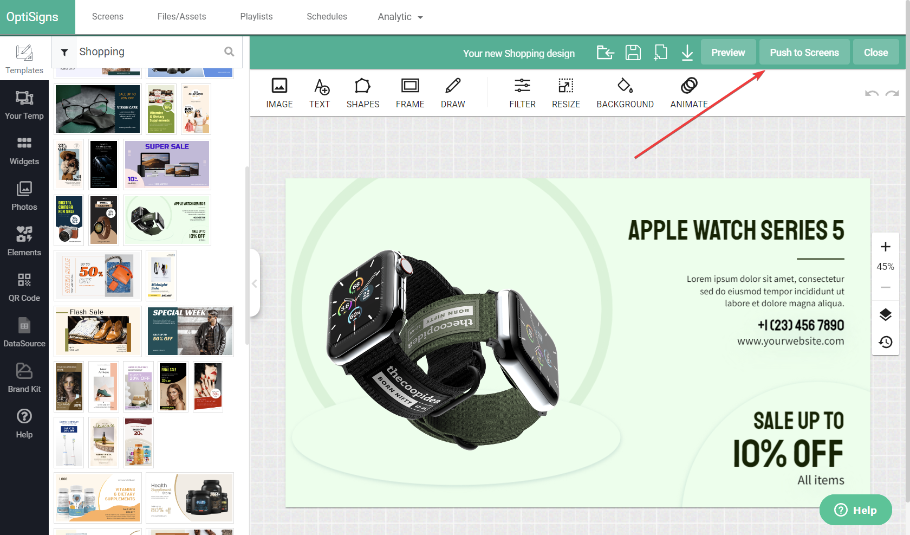Screen dimensions: 910x535
Task: Open the ANIMATE tool
Action: tap(689, 93)
